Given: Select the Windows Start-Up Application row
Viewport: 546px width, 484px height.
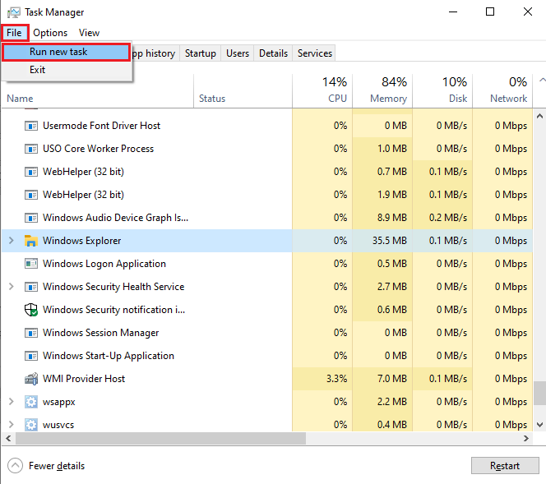Looking at the screenshot, I should pos(267,356).
